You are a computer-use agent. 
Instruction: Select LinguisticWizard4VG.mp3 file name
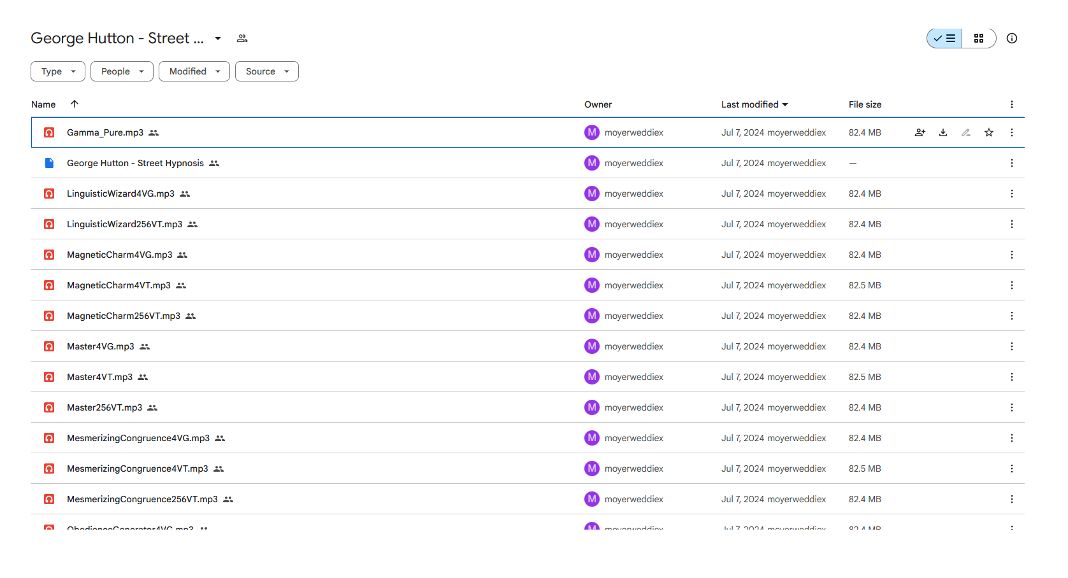120,194
